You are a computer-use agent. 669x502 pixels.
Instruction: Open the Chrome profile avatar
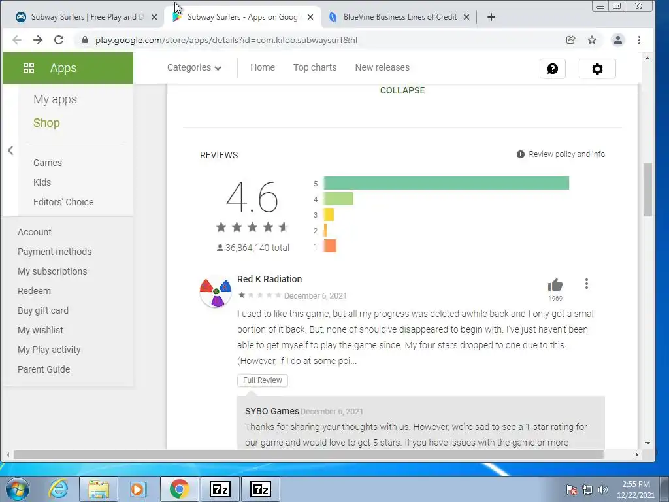[x=617, y=40]
